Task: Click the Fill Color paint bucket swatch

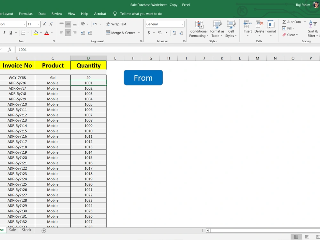Action: point(36,33)
